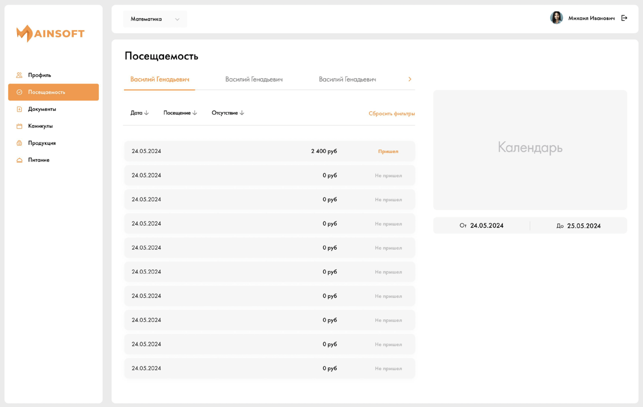Click the Каникулы calendar icon
The image size is (643, 407).
19,126
